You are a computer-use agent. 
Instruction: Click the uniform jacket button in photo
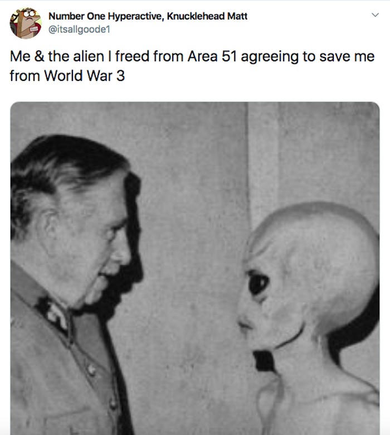click(91, 370)
